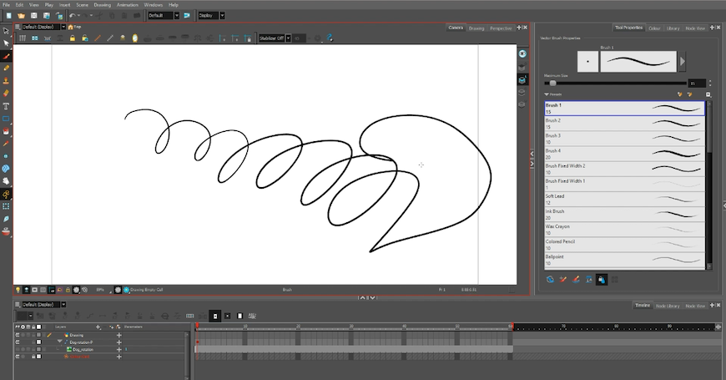Select the Ink Brush preset
Viewport: 726px width, 380px height.
click(624, 214)
